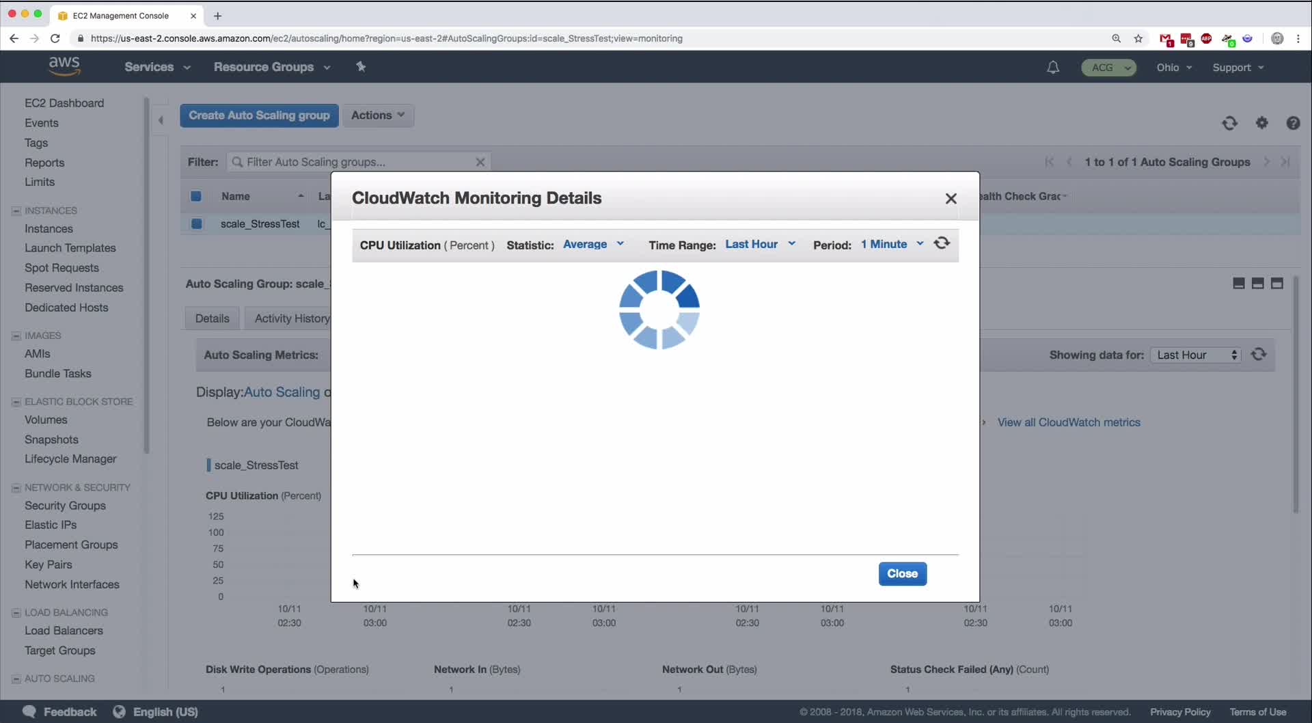Open the Services menu
Viewport: 1312px width, 723px height.
tap(157, 67)
